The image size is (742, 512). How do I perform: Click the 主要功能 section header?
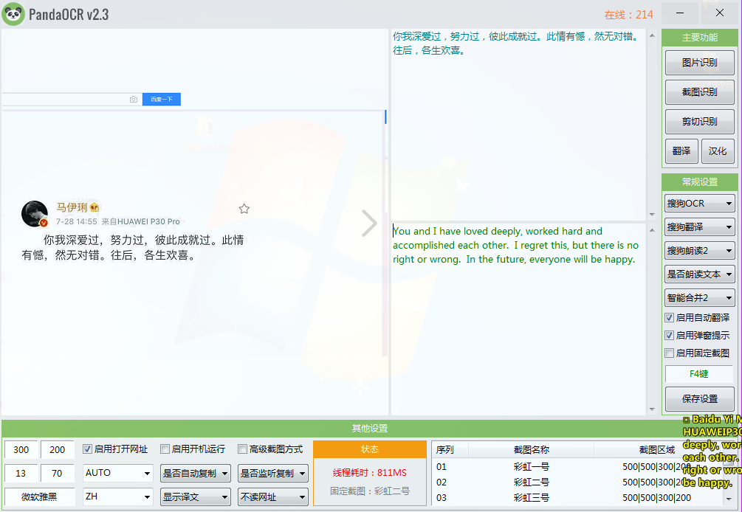pyautogui.click(x=699, y=38)
